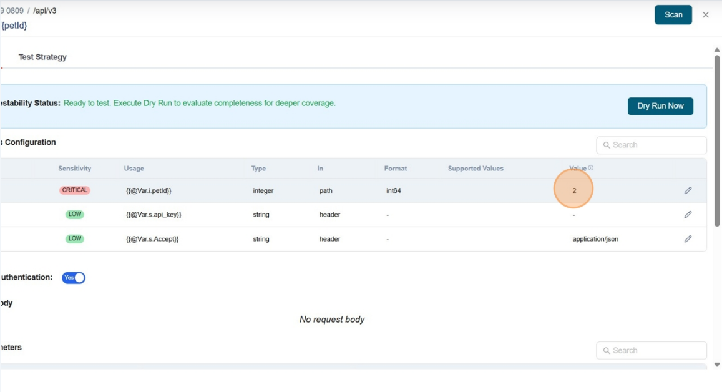Disable the Authentication toggle

73,277
